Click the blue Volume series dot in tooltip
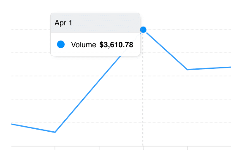The width and height of the screenshot is (242, 160). [61, 44]
